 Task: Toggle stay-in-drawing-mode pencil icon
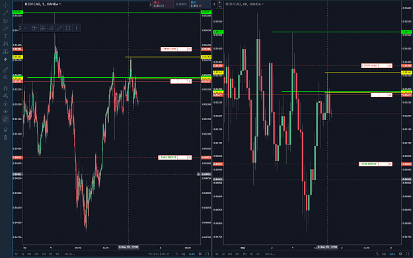pos(5,96)
